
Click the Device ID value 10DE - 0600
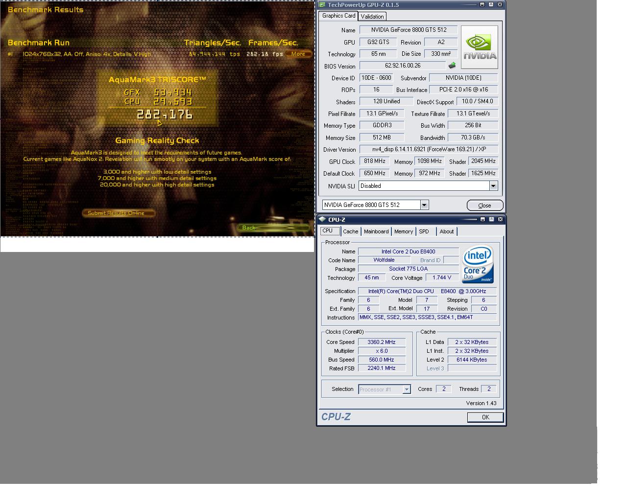(x=376, y=77)
